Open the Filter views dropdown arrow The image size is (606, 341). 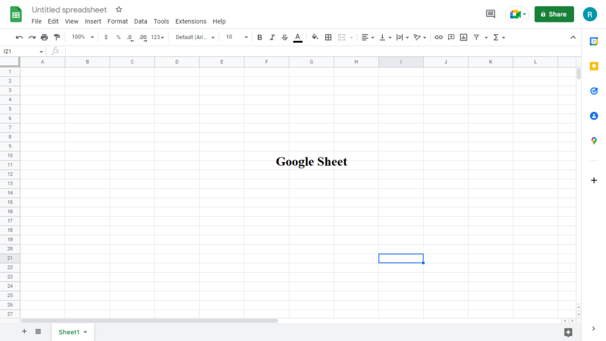tap(486, 37)
